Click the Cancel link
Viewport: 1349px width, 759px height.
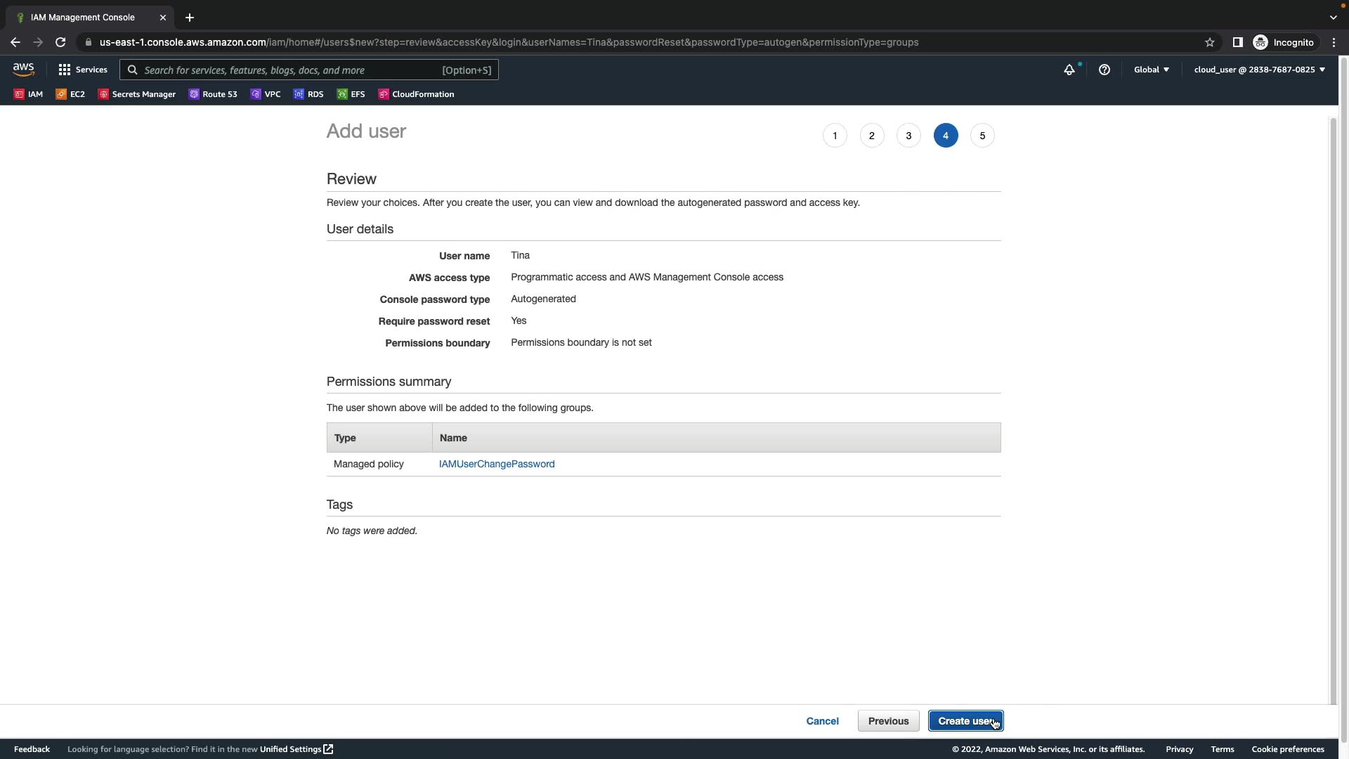click(822, 721)
